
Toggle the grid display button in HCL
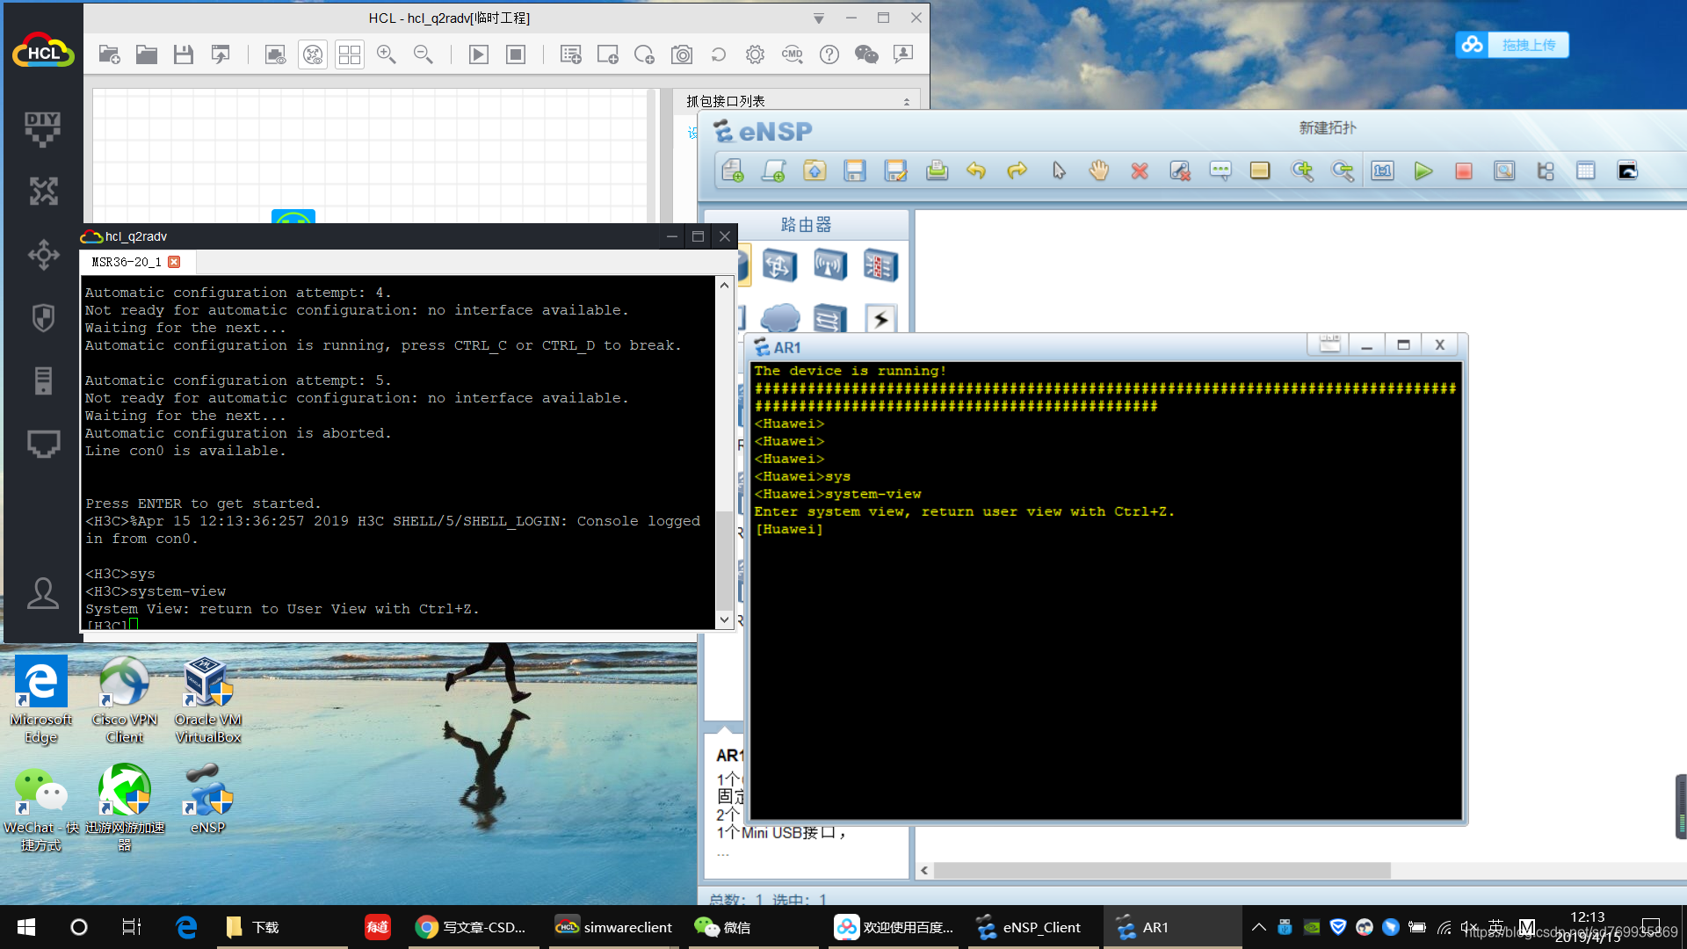pyautogui.click(x=350, y=54)
